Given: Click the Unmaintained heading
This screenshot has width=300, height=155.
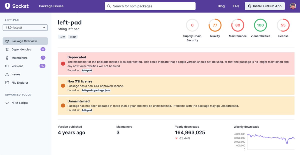Looking at the screenshot, I should [x=78, y=101].
